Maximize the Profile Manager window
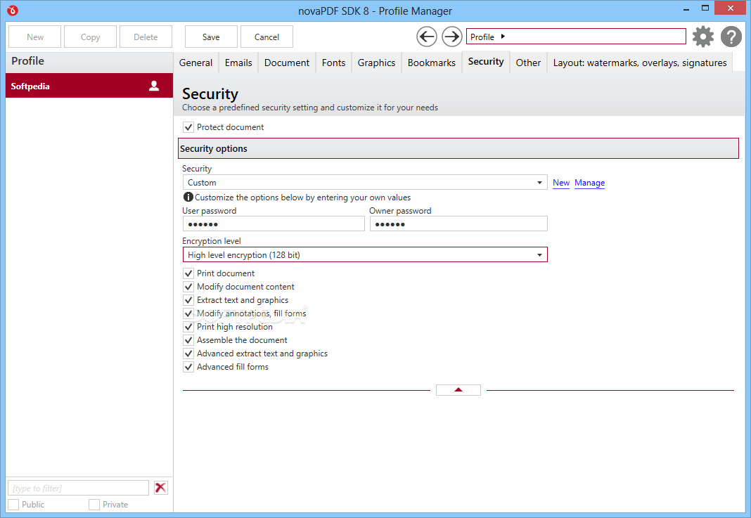 tap(705, 8)
